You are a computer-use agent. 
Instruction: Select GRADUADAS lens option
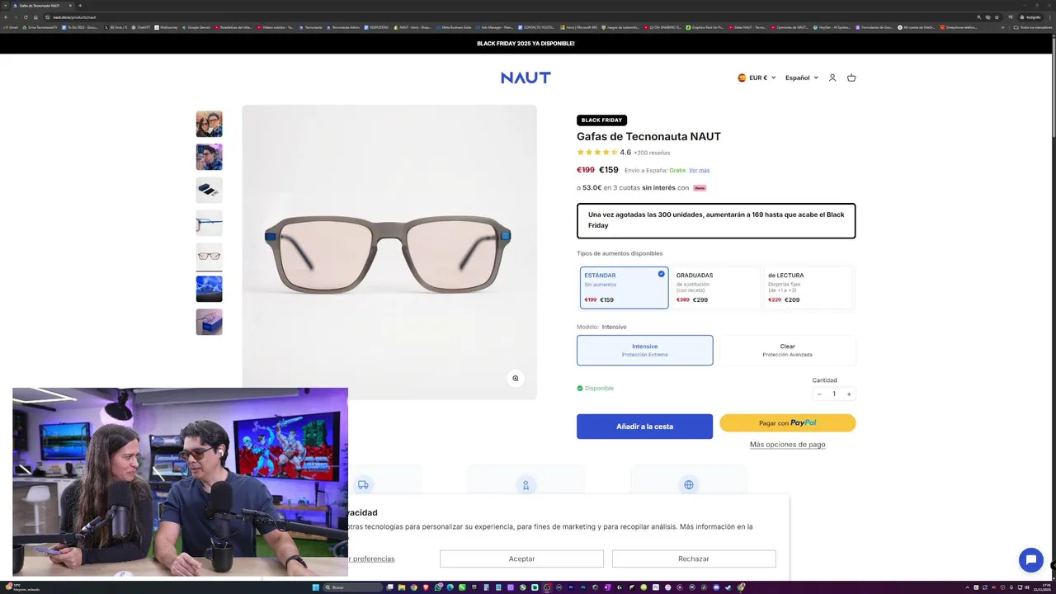[715, 287]
